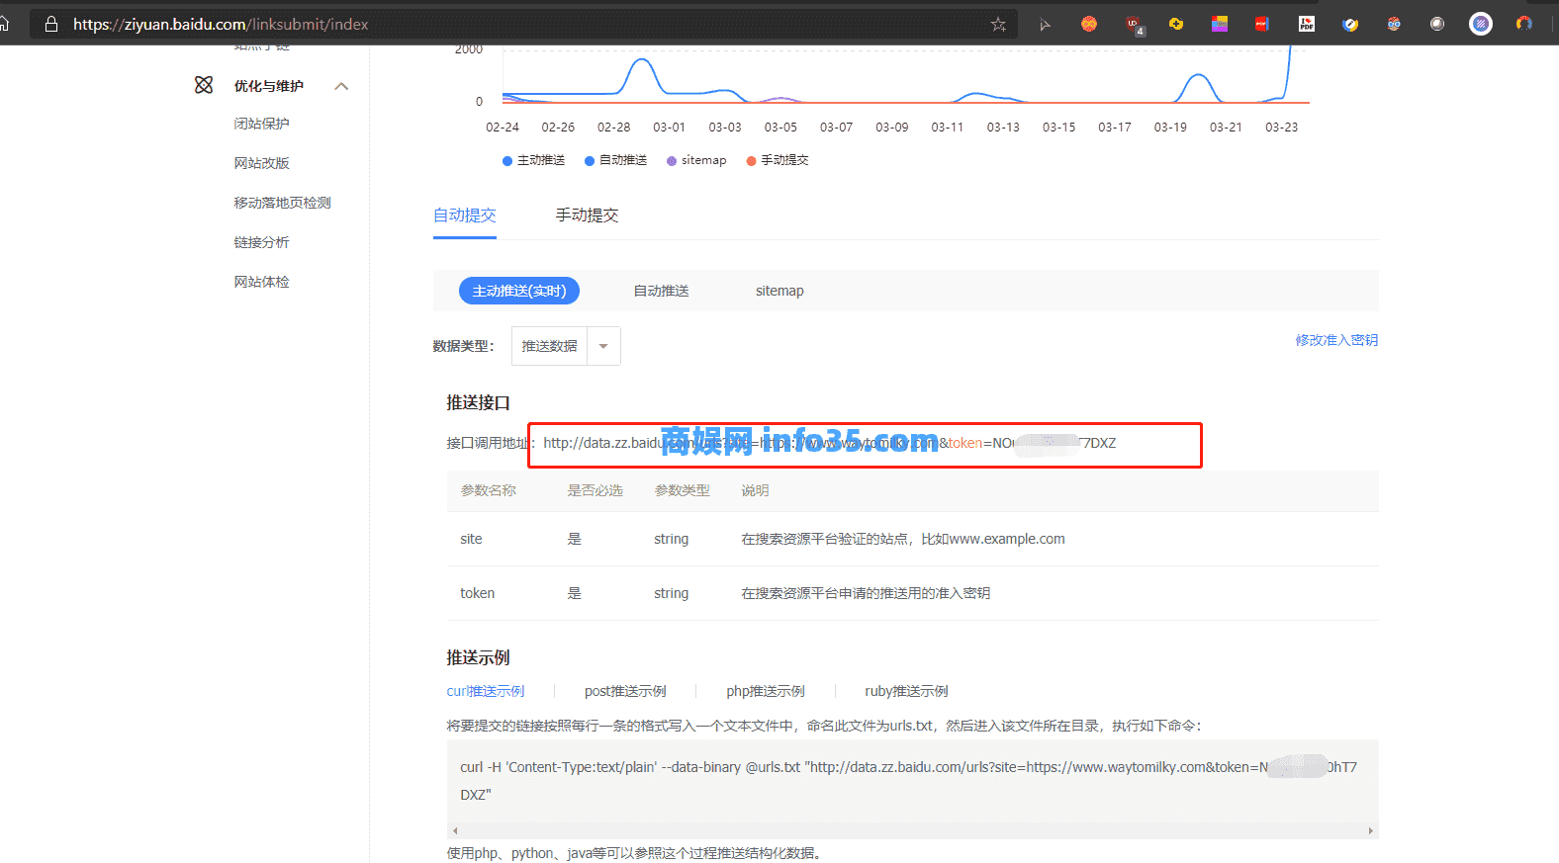1559x863 pixels.
Task: Click the lock icon in the address bar
Action: [51, 24]
